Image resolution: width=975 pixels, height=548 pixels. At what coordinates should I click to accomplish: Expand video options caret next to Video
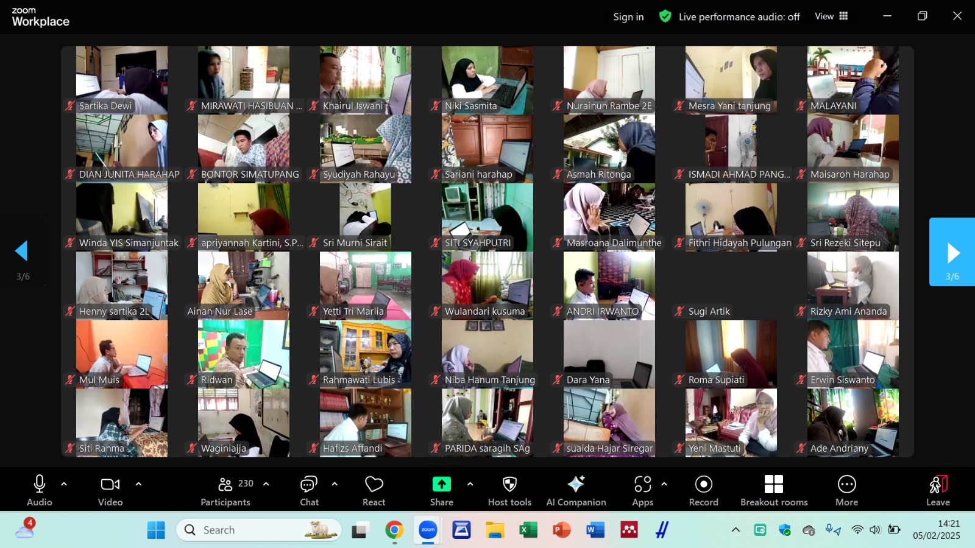pos(138,484)
